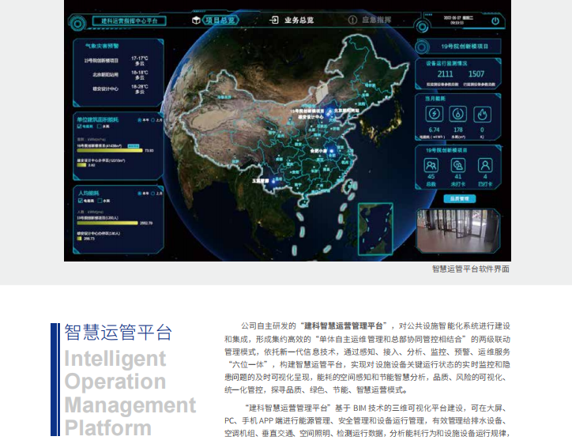Click the electricity consumption lightning icon

pos(434,113)
